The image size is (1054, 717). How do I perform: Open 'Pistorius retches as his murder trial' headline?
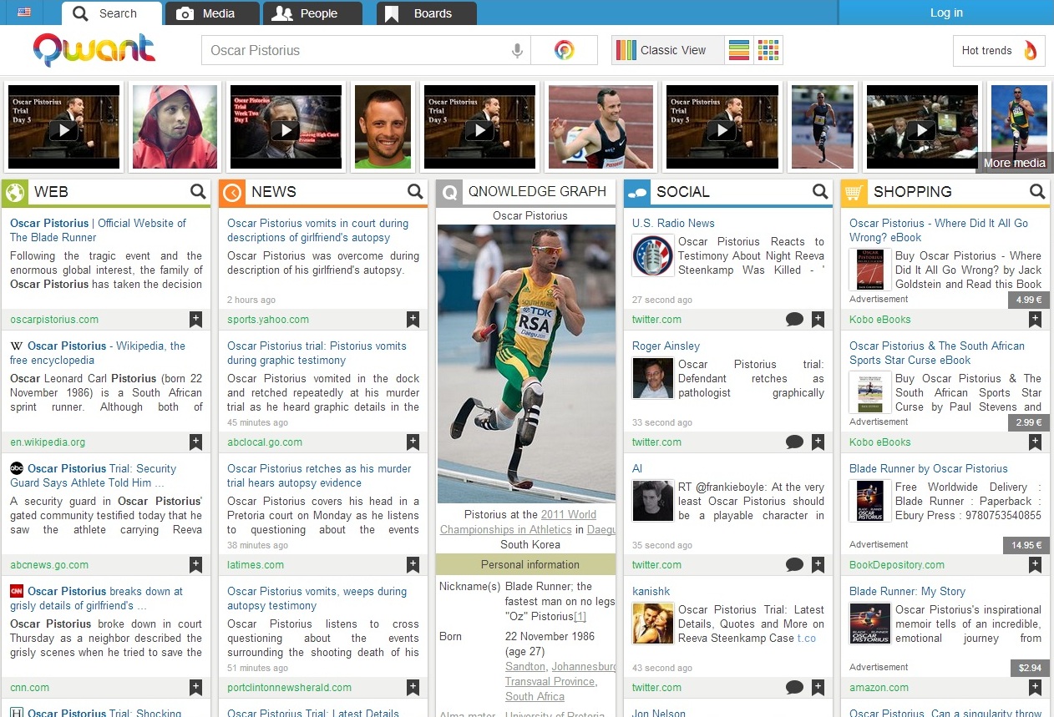coord(319,476)
